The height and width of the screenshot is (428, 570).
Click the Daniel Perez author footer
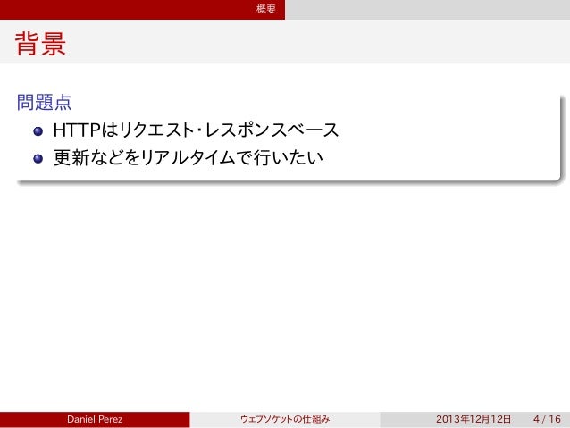(95, 419)
